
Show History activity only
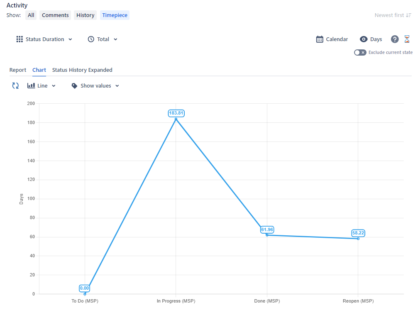click(x=85, y=15)
